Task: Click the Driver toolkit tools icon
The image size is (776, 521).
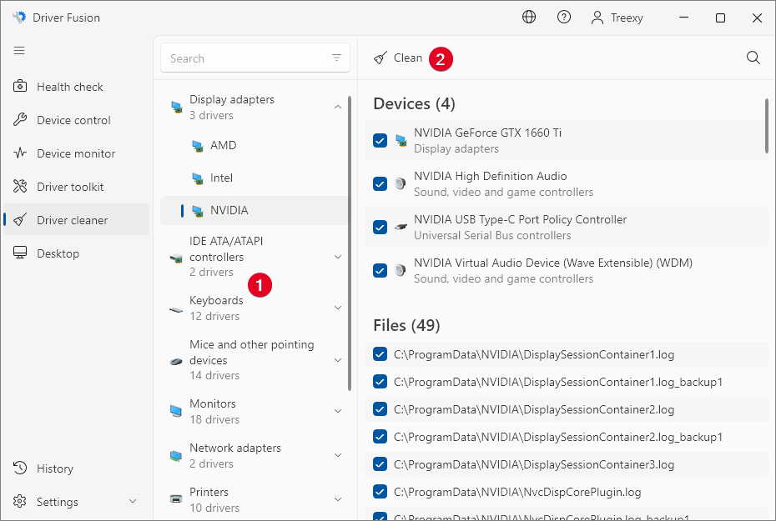Action: (x=20, y=186)
